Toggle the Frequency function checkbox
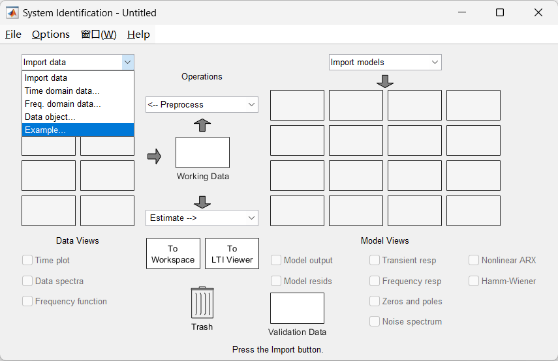The height and width of the screenshot is (361, 558). click(x=27, y=301)
